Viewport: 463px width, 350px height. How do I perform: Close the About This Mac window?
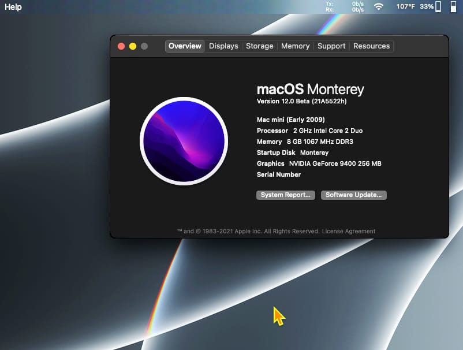[x=121, y=46]
